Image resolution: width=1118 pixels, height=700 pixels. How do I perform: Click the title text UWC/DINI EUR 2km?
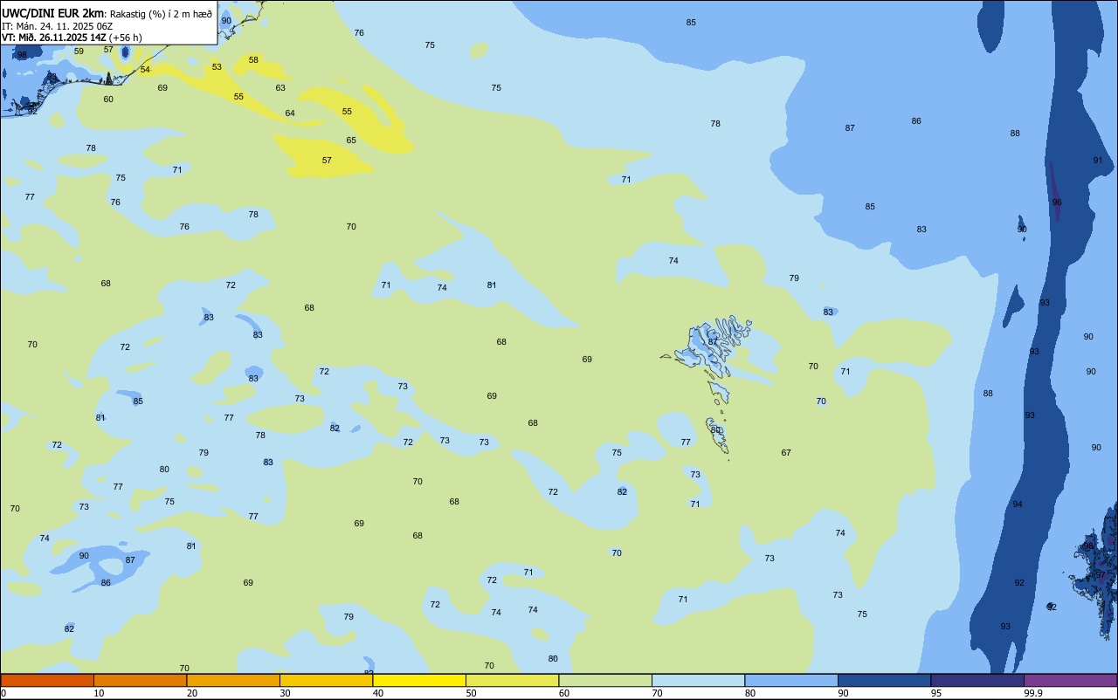click(x=52, y=13)
